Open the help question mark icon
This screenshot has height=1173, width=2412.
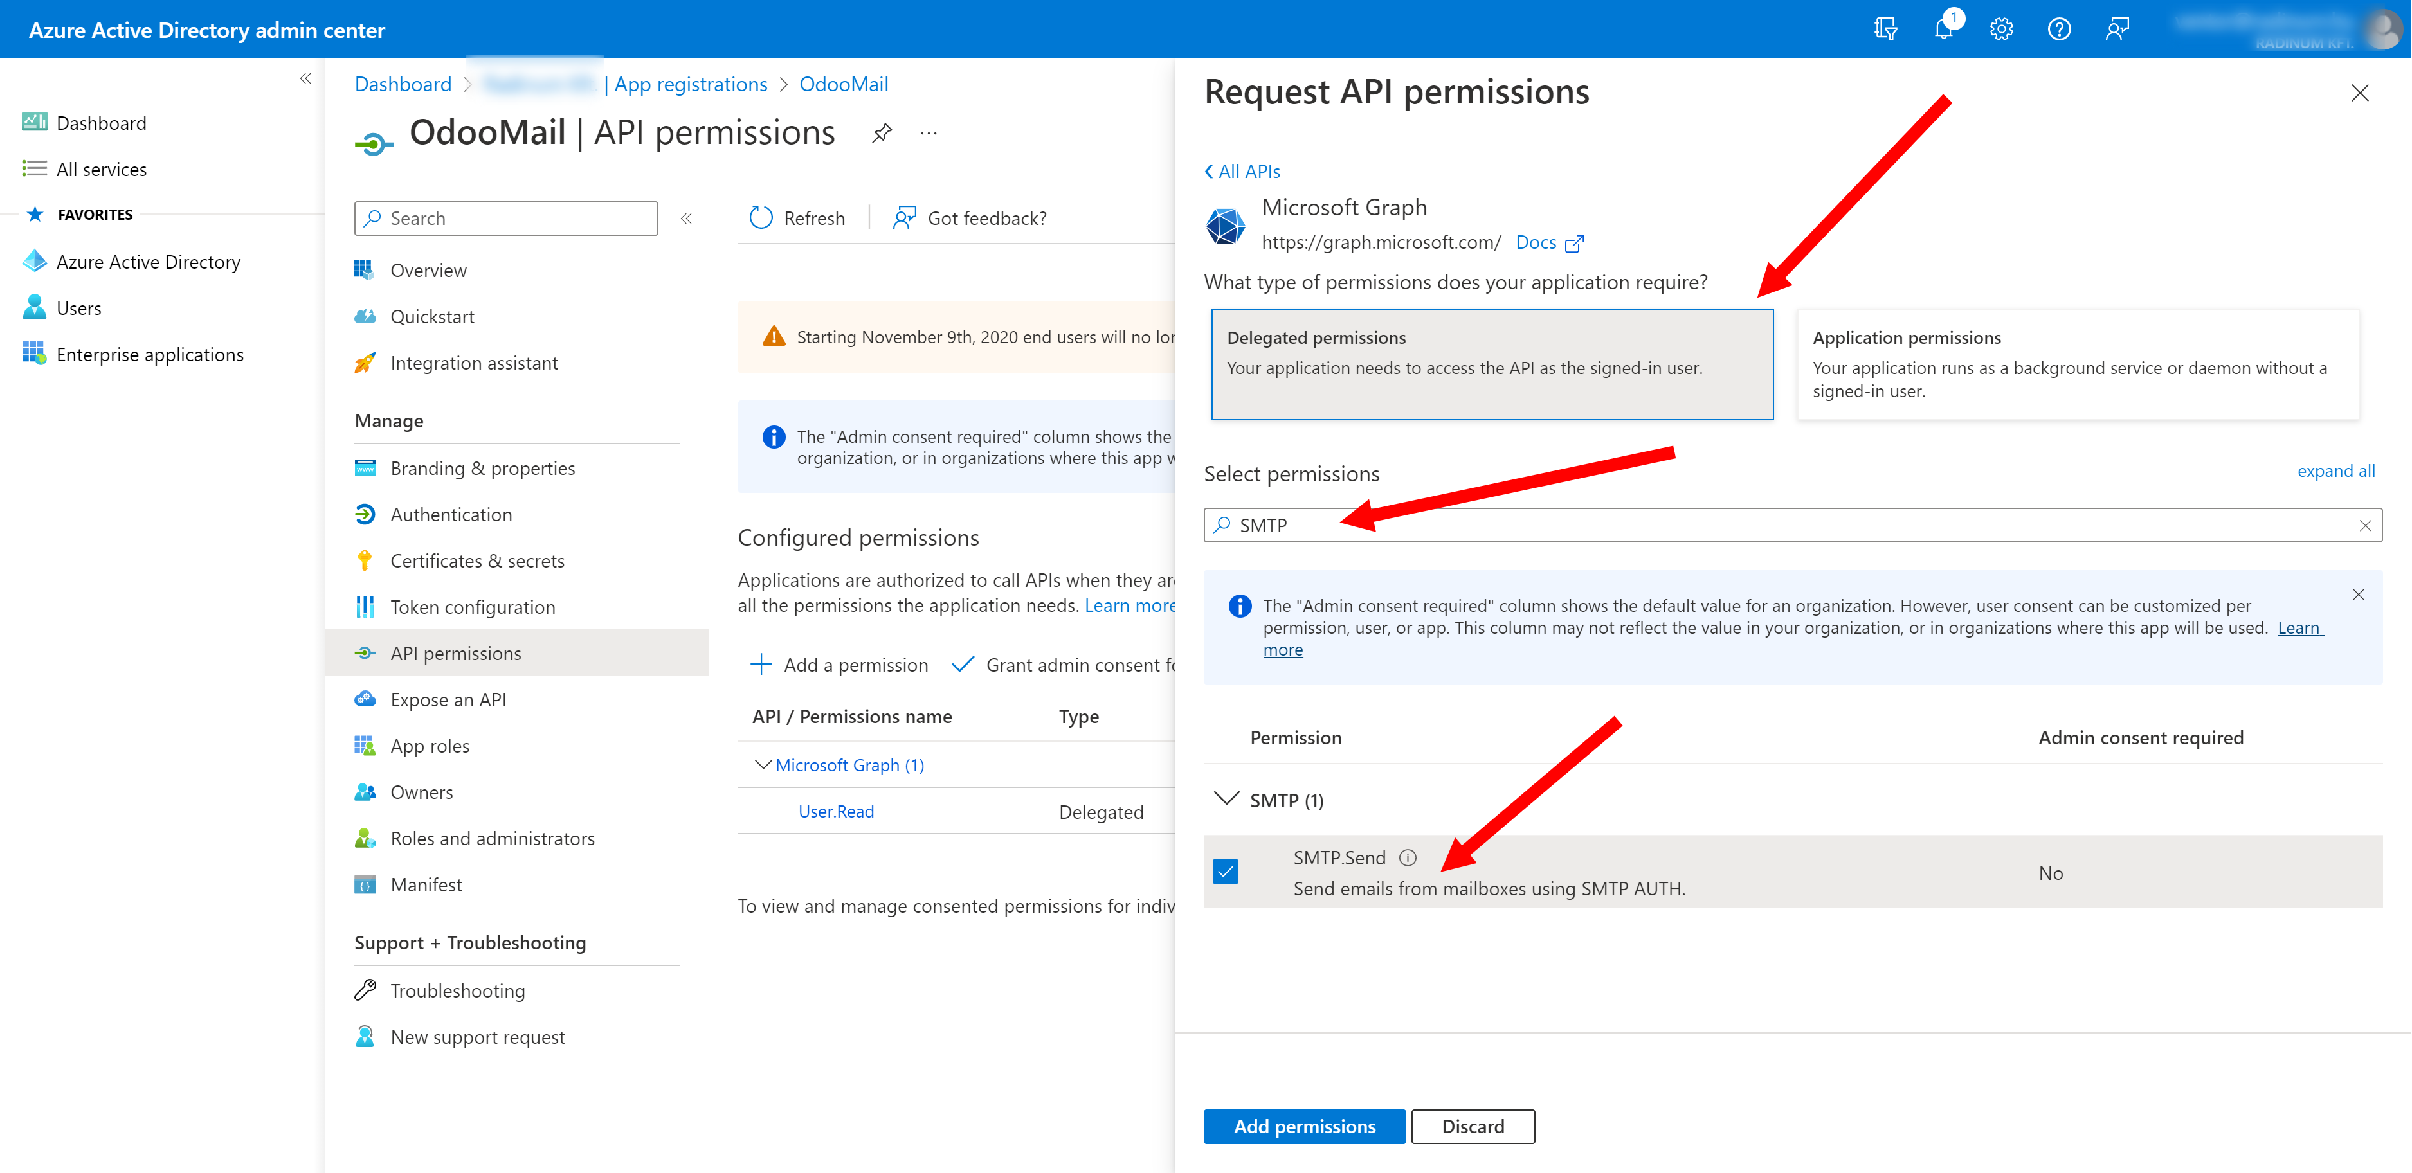[x=2060, y=29]
